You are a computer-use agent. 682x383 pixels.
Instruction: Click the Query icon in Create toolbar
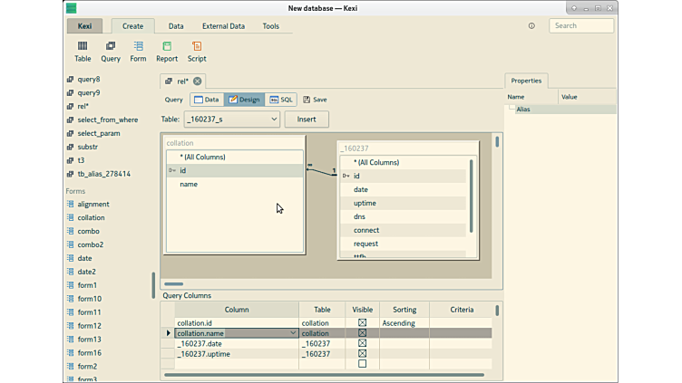coord(111,51)
